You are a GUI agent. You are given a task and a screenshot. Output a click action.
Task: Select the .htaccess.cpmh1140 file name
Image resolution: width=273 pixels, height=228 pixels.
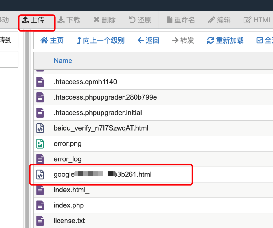(85, 82)
